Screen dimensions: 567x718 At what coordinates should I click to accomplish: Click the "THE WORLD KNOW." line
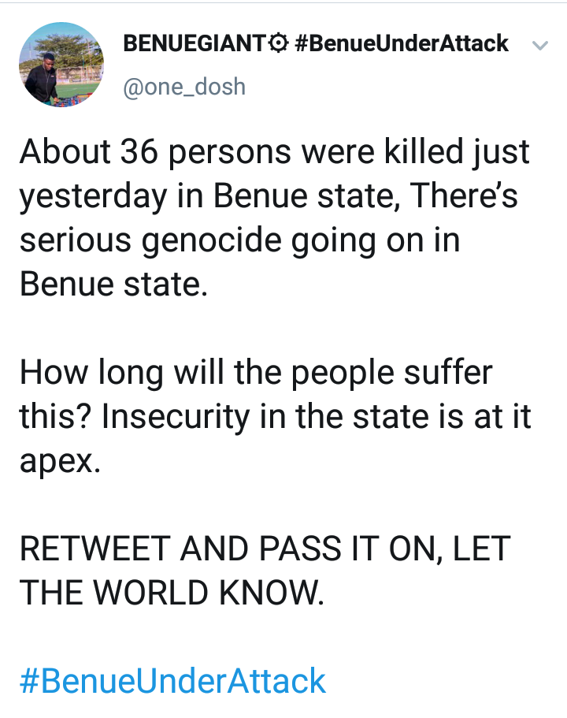[172, 593]
